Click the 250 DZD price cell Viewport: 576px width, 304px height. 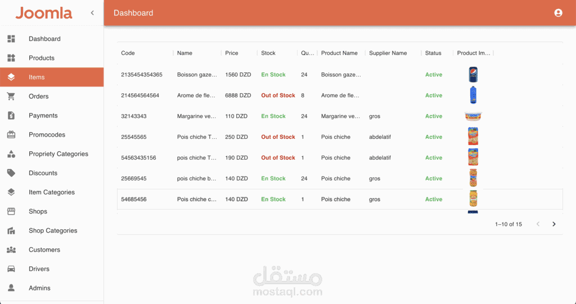(237, 137)
